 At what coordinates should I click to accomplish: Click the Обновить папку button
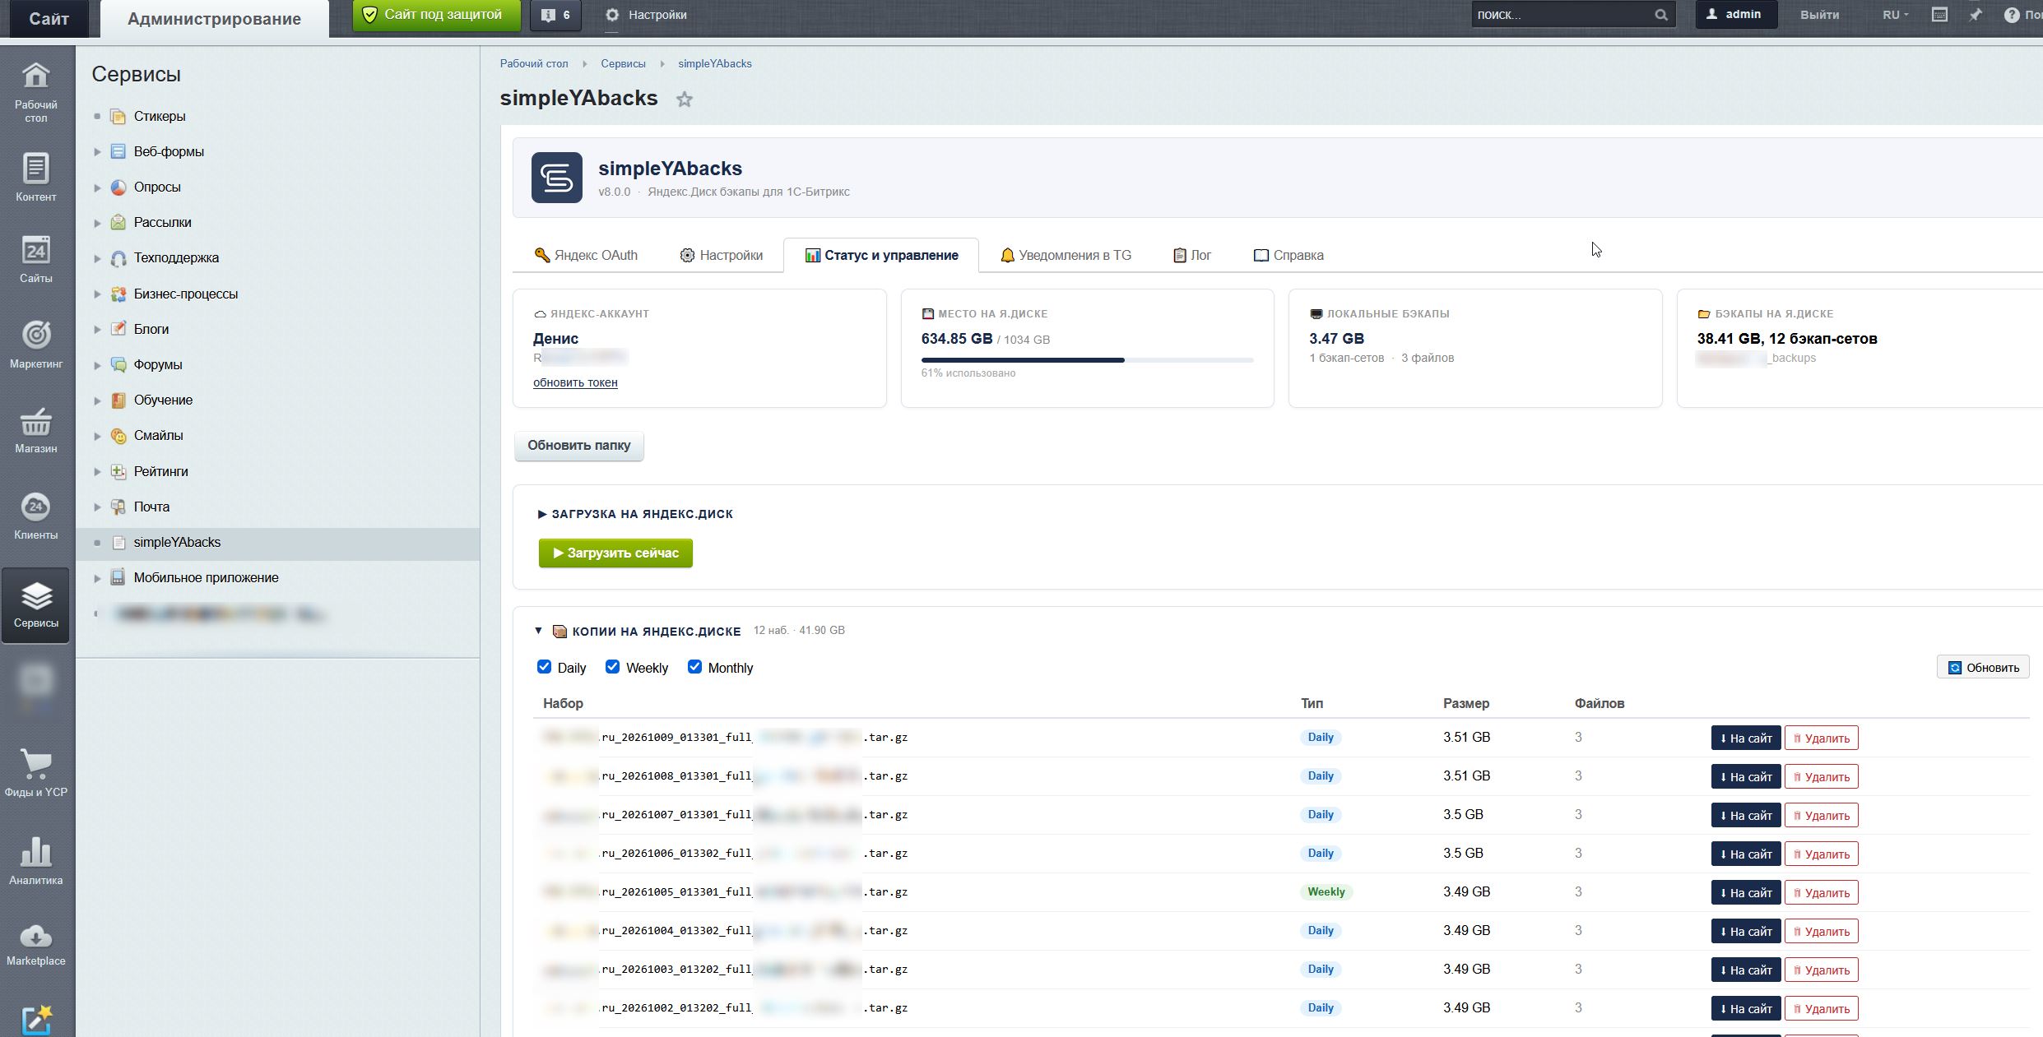(578, 446)
